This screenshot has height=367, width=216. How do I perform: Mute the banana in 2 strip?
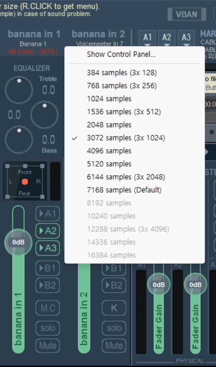tap(114, 345)
